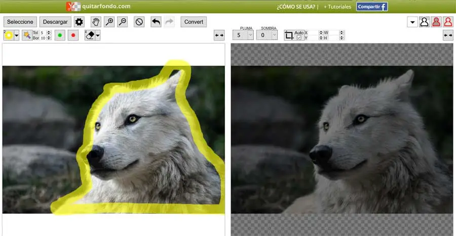Select the crop tool

click(289, 35)
